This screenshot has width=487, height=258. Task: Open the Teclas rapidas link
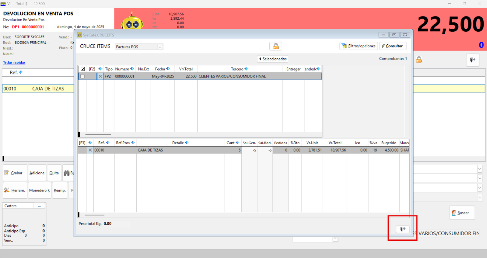click(14, 63)
